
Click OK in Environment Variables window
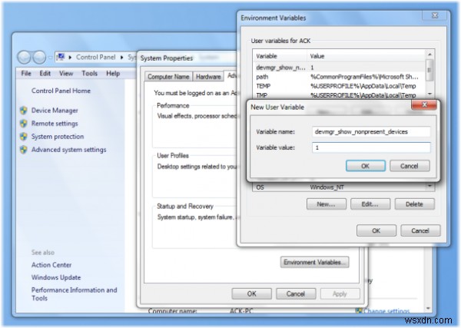[x=376, y=230]
